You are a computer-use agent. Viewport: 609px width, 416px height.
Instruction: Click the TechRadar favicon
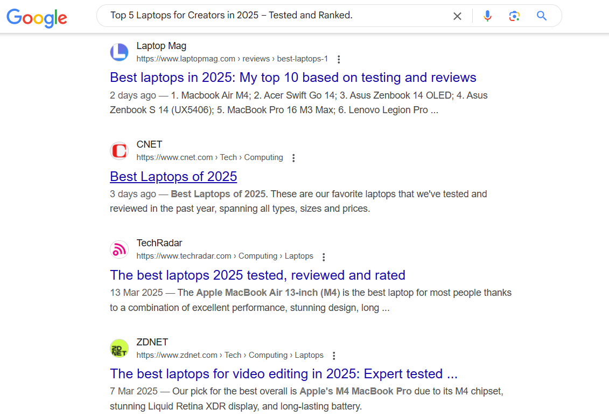coord(119,249)
